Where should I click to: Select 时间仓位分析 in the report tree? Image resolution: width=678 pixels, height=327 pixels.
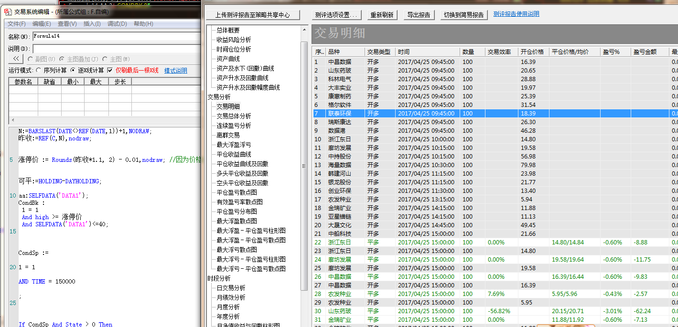tap(234, 49)
